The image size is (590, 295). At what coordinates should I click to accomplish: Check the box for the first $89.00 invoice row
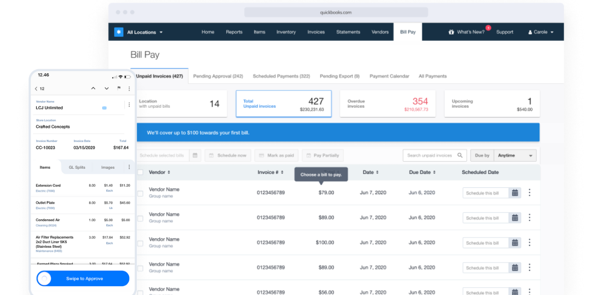point(140,218)
